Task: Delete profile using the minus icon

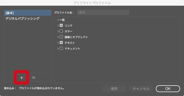Action: pyautogui.click(x=28, y=78)
